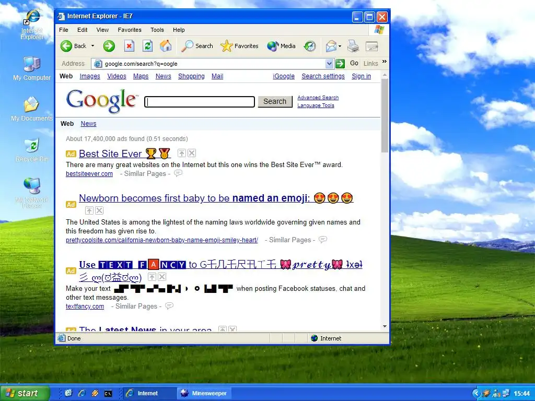Open the iGoogle link

coord(284,76)
